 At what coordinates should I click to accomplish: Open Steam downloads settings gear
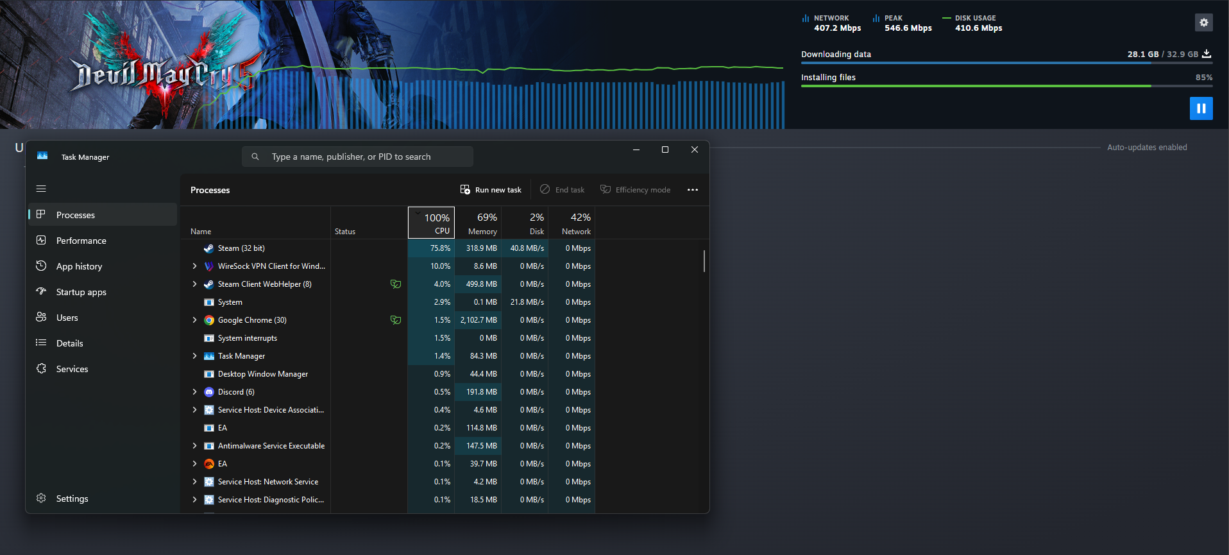pos(1203,22)
